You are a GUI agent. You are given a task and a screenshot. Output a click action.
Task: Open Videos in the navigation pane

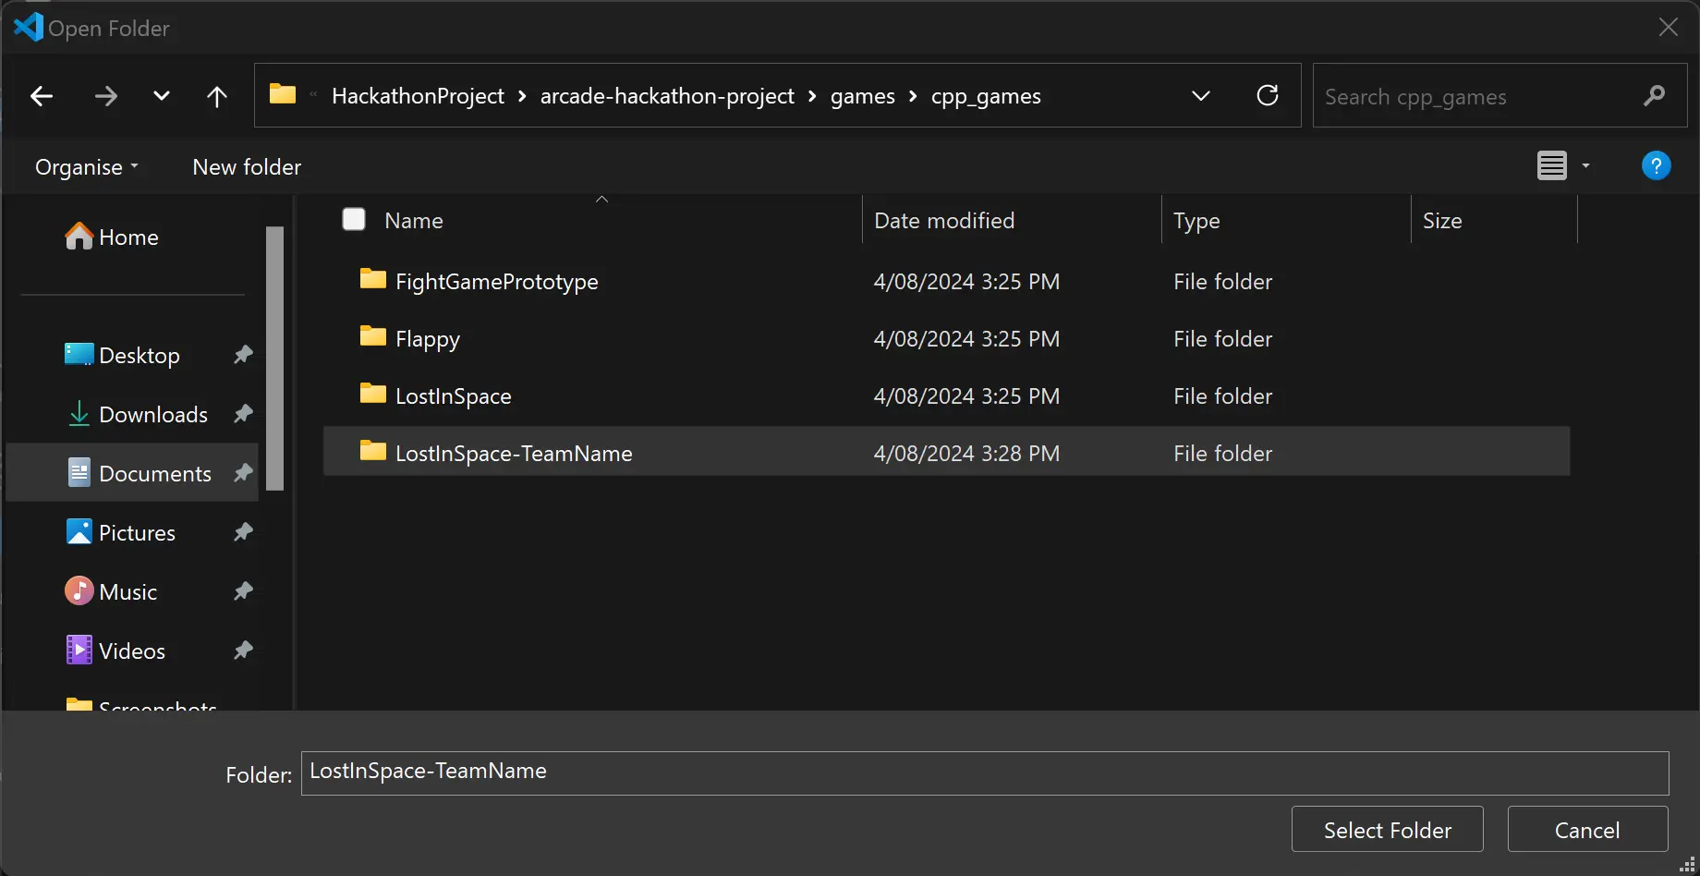tap(115, 651)
